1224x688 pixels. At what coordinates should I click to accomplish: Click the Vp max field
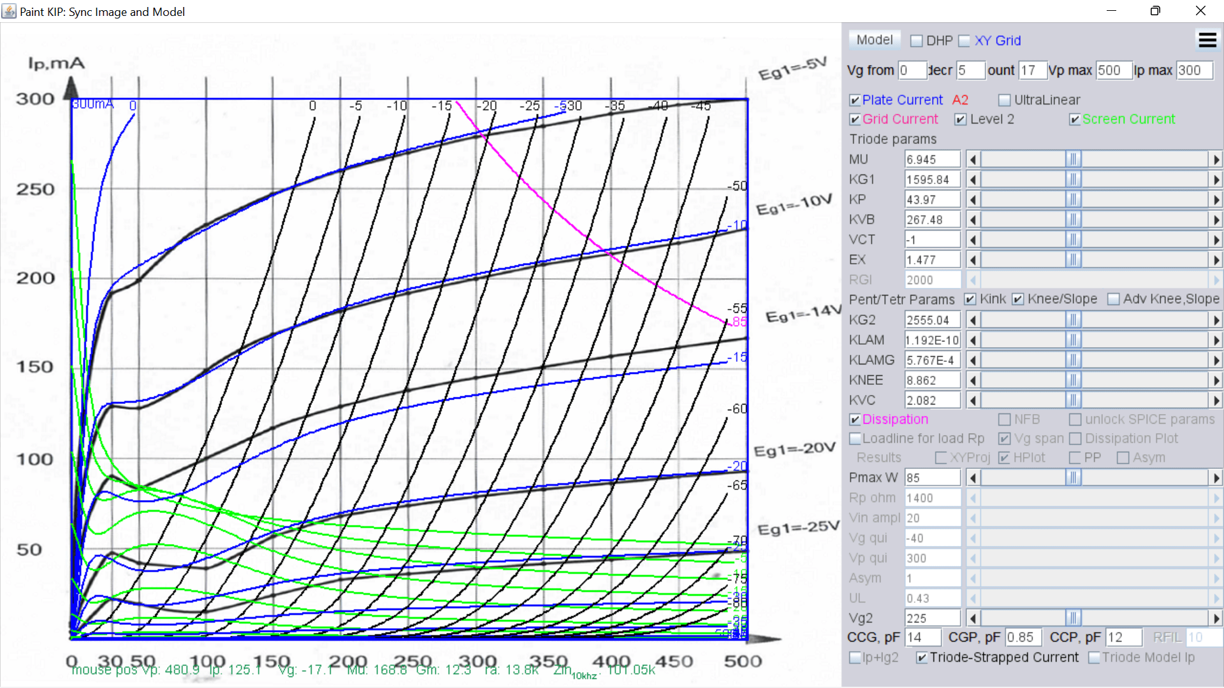tap(1114, 70)
